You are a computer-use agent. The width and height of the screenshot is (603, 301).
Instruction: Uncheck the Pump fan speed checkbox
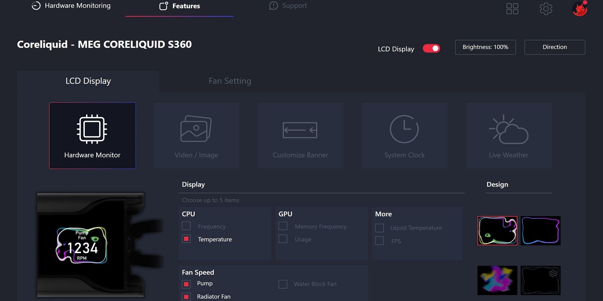pos(186,284)
